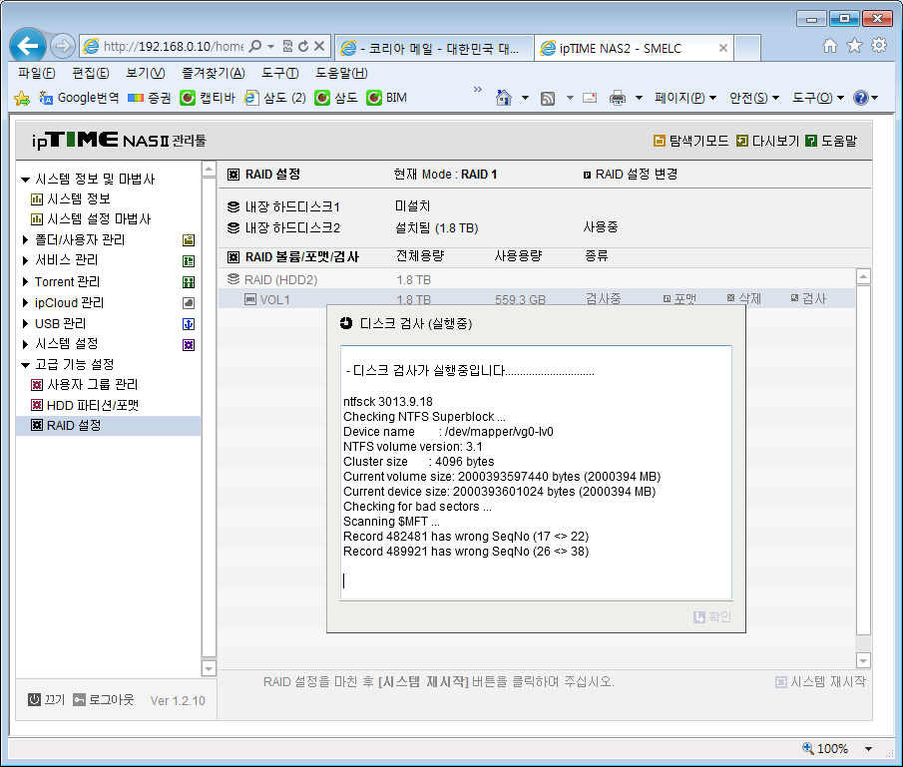Stop loading with the address bar X icon

(319, 46)
